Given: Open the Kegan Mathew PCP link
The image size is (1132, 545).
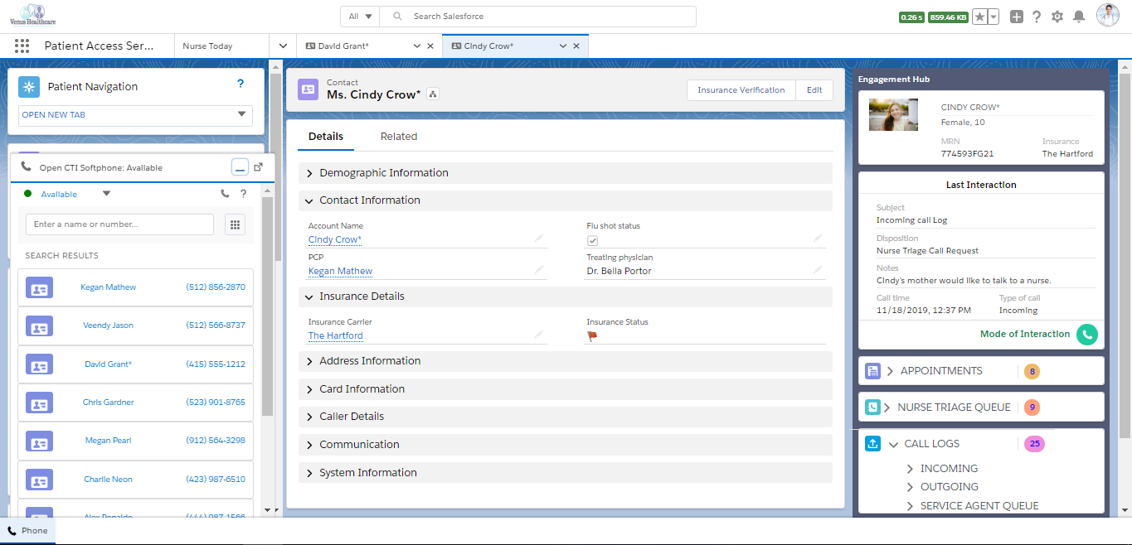Looking at the screenshot, I should (340, 271).
